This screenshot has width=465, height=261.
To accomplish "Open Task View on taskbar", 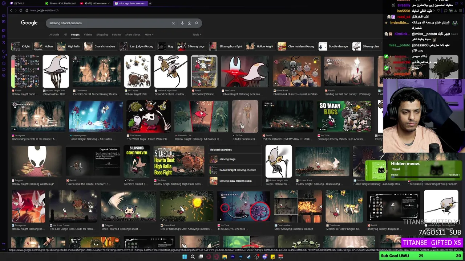I will tap(201, 257).
